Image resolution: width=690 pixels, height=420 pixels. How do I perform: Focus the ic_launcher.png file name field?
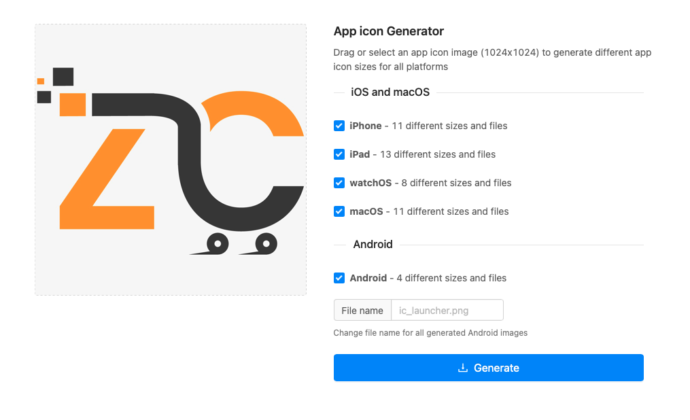point(447,311)
